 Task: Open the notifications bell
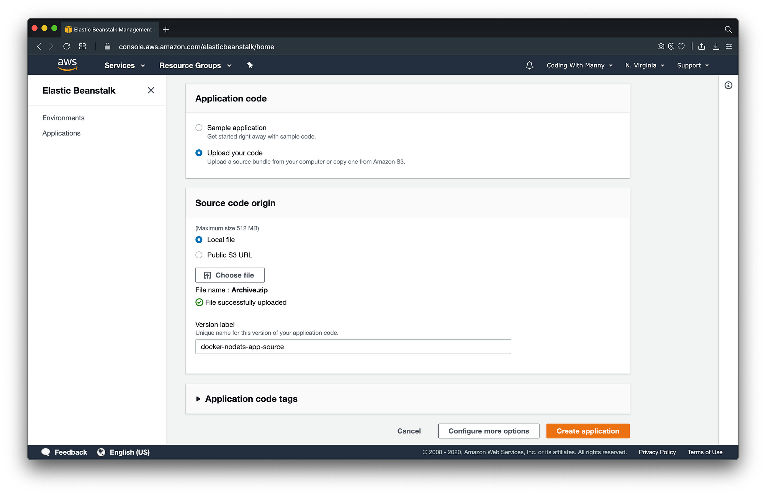pos(529,65)
